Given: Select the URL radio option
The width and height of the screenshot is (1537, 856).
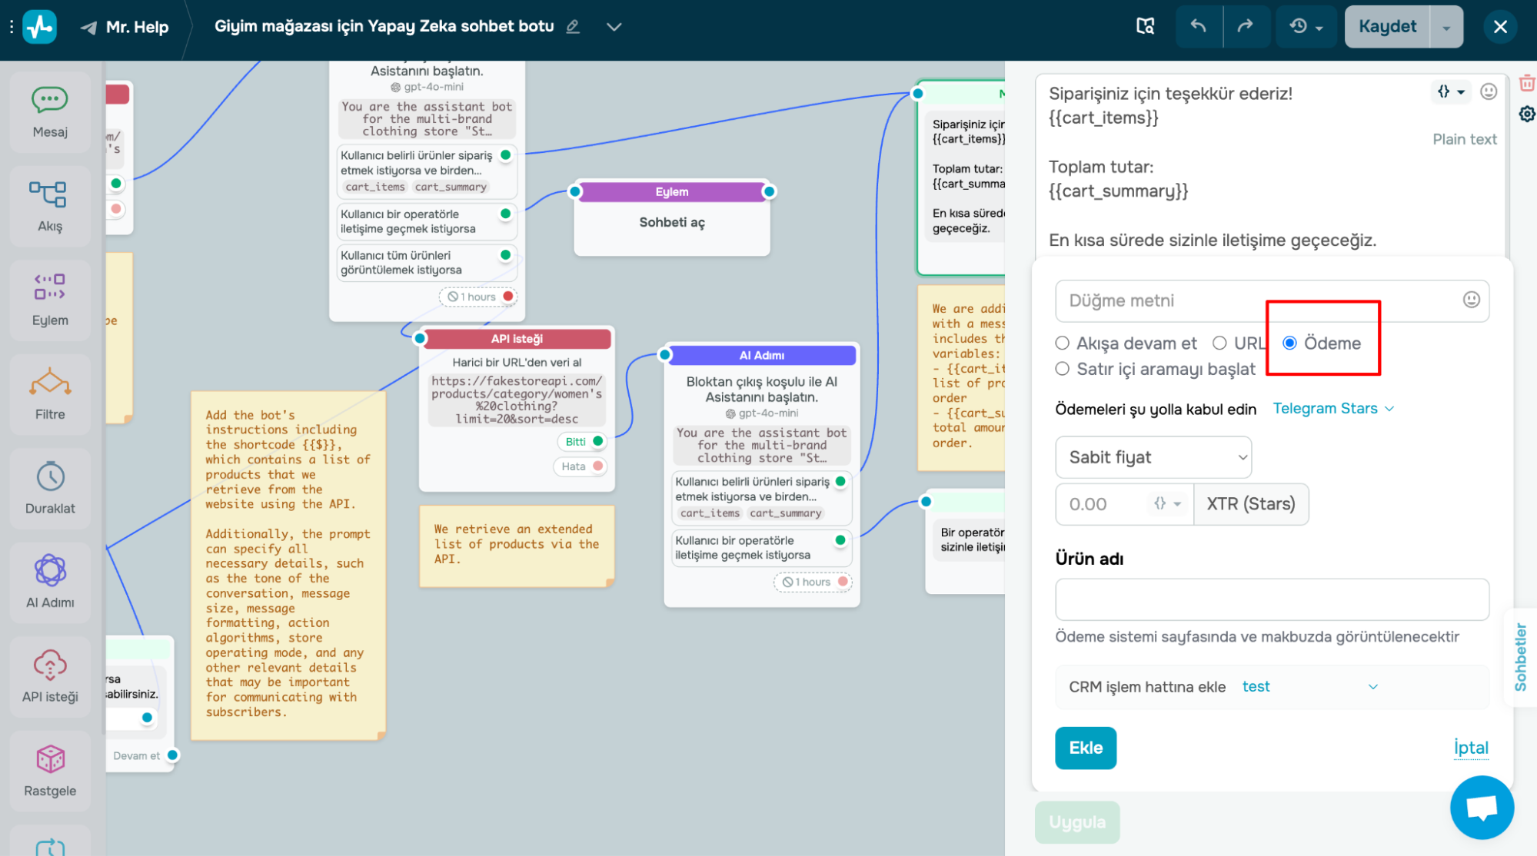Looking at the screenshot, I should pos(1219,343).
